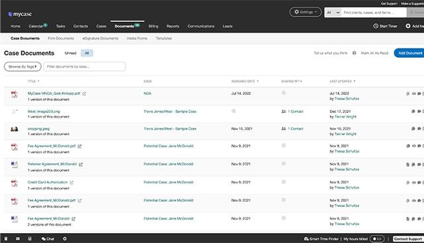Click the calculator icon in bottom bar
This screenshot has height=243, width=424.
tap(30, 238)
